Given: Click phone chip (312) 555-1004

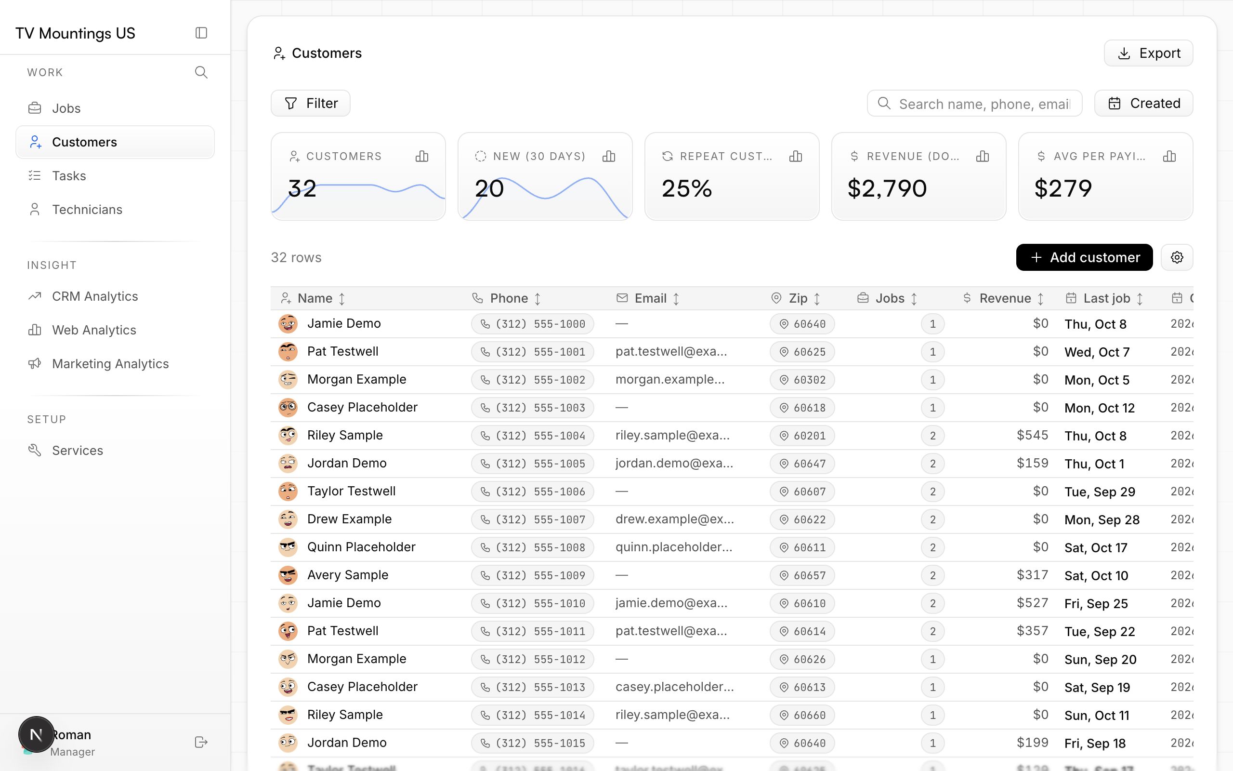Looking at the screenshot, I should (532, 436).
